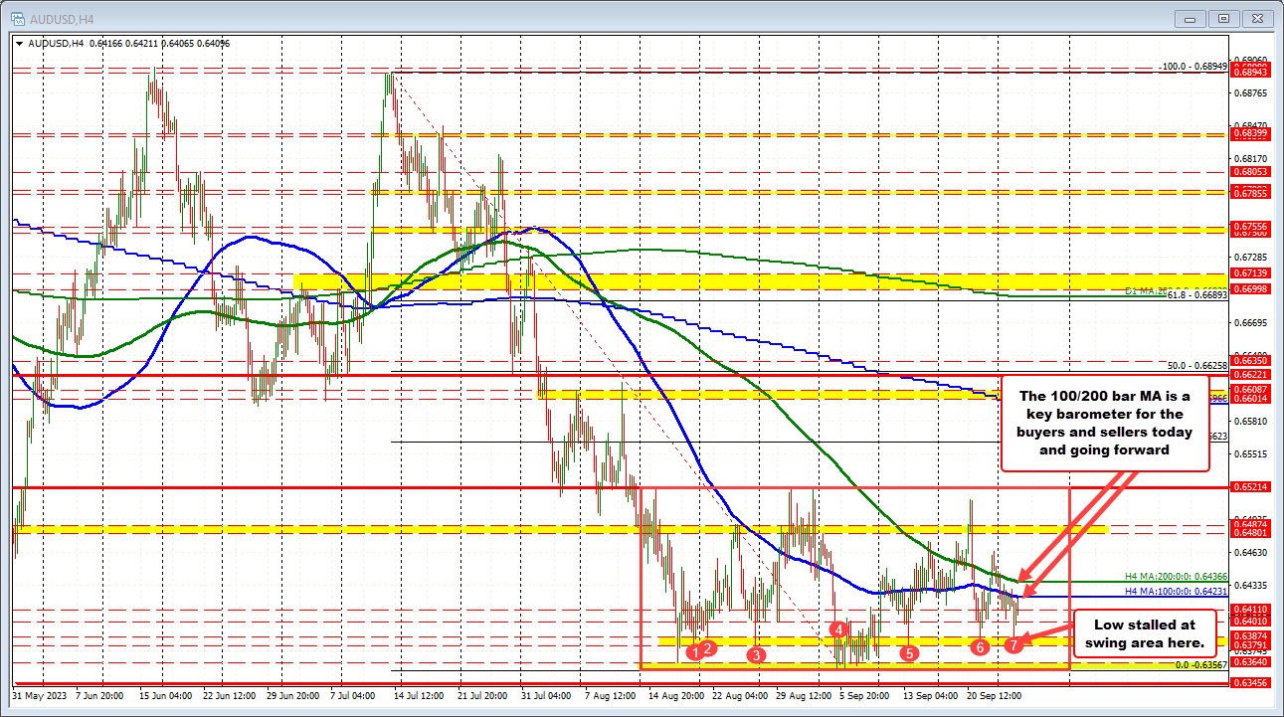Click the '100/200 bar MA' annotation box
The height and width of the screenshot is (717, 1284).
[x=1104, y=425]
